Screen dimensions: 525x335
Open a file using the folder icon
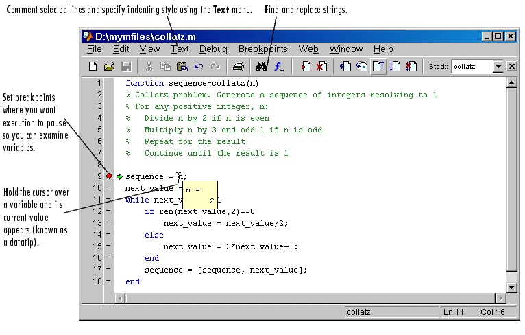109,67
